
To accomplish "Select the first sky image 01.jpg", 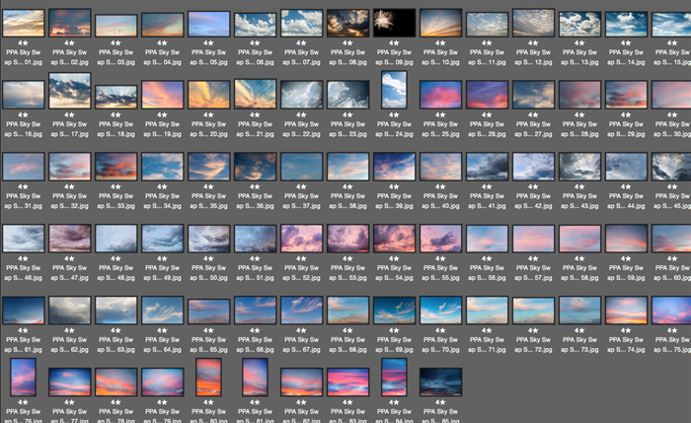I will [23, 24].
